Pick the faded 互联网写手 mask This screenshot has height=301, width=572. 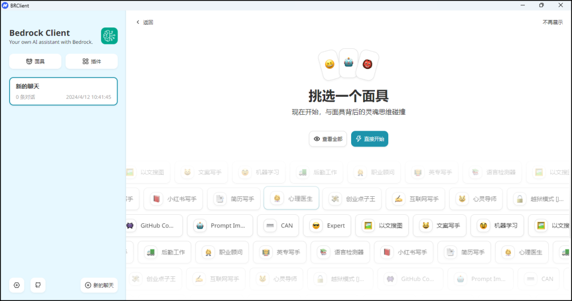[x=216, y=279]
